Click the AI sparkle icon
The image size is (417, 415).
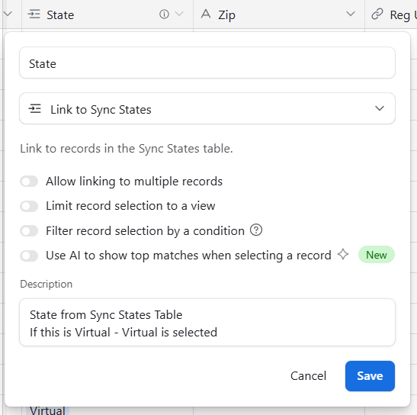[x=343, y=255]
